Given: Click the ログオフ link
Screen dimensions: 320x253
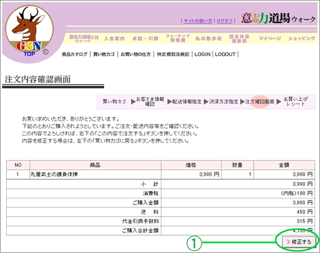Looking at the screenshot, I should [x=225, y=21].
